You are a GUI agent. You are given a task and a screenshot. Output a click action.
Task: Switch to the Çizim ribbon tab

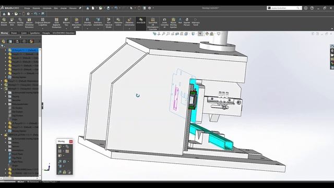(24, 33)
